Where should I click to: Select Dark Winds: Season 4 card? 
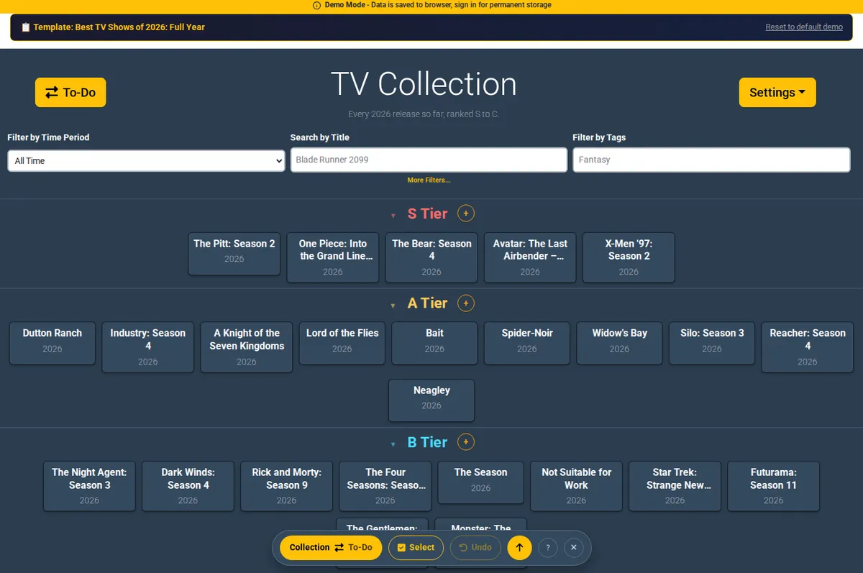(188, 486)
